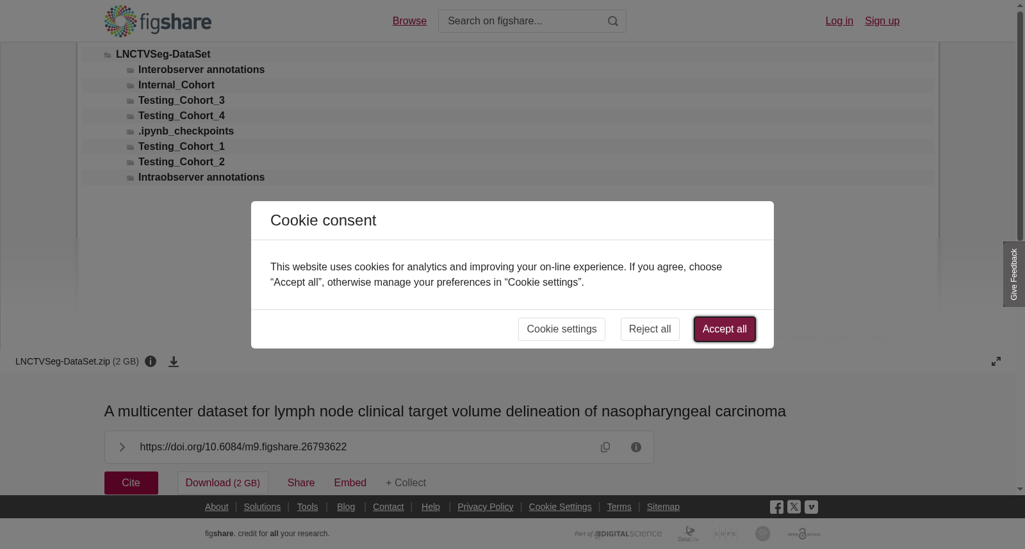Image resolution: width=1025 pixels, height=549 pixels.
Task: Open figshare Vimeo icon in footer
Action: 811,507
